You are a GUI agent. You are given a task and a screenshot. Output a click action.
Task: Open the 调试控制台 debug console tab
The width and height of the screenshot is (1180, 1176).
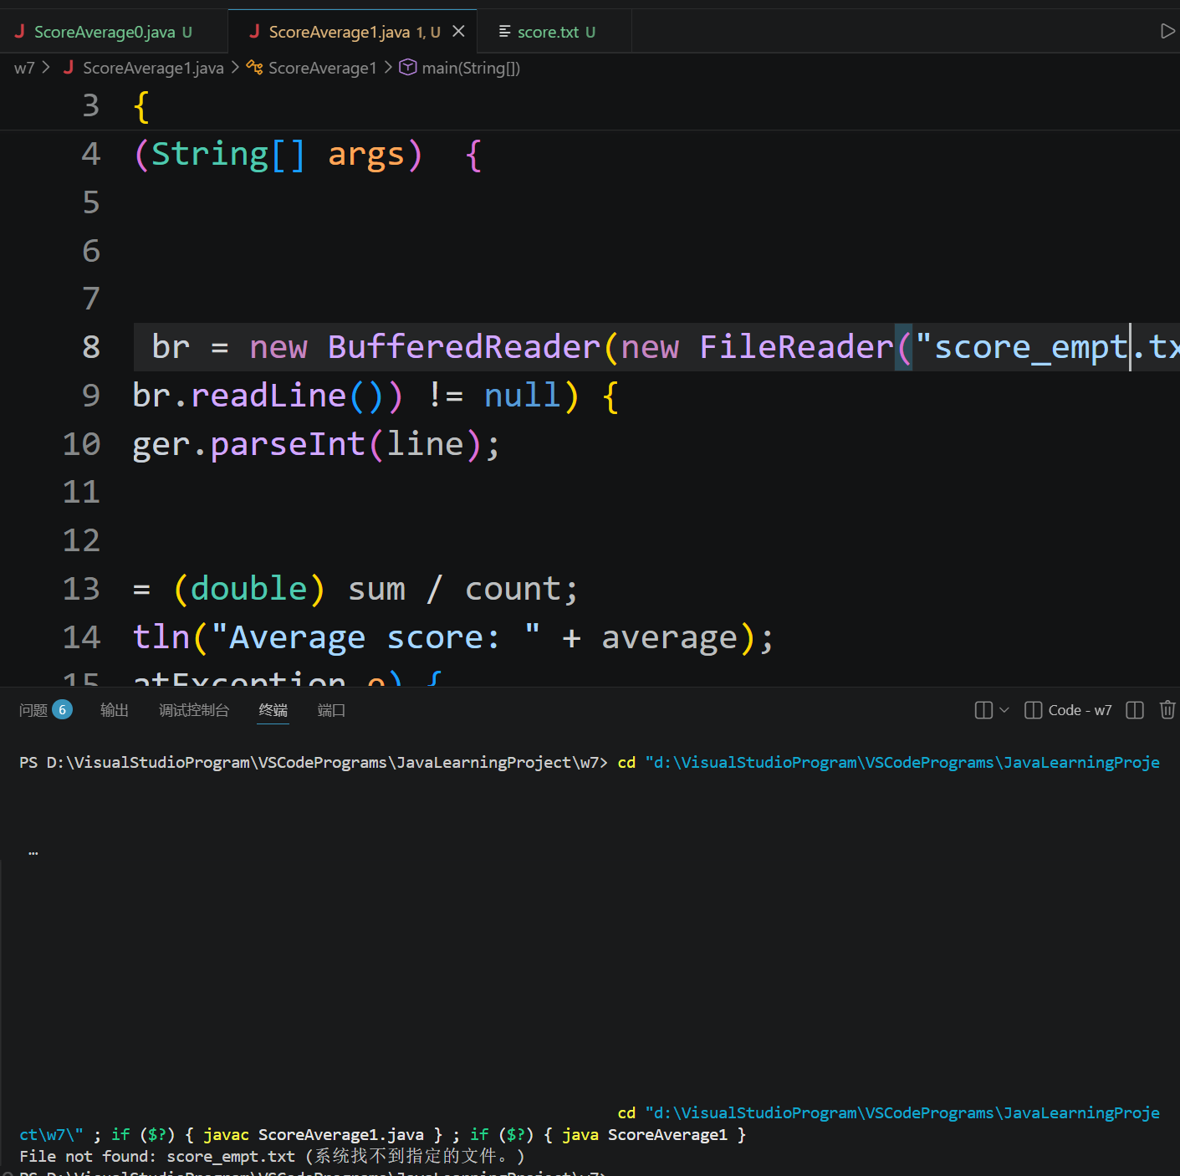194,710
